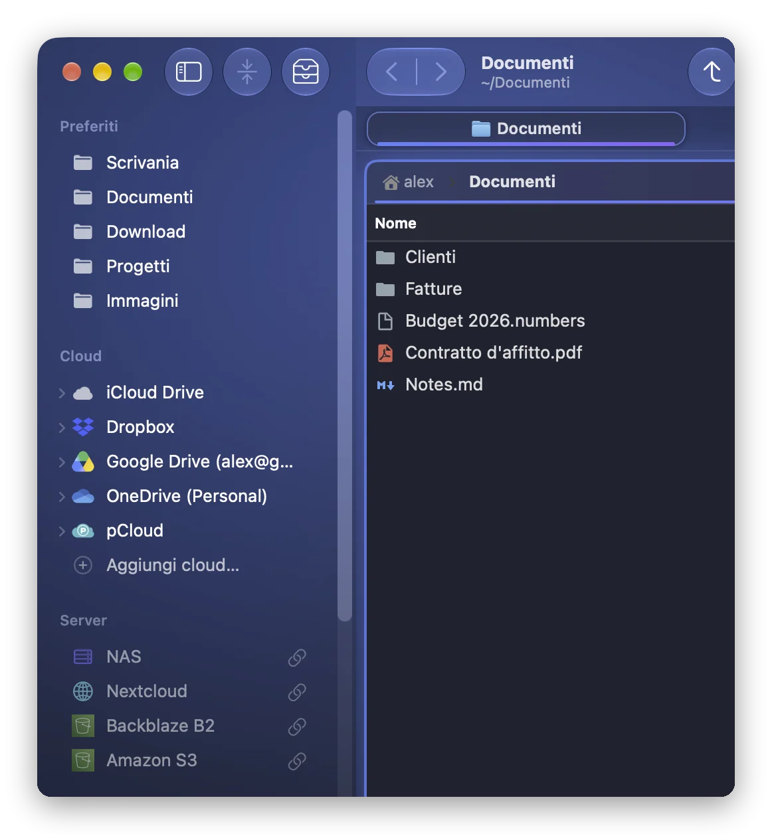The width and height of the screenshot is (772, 834).
Task: Click the alex home breadcrumb
Action: point(409,182)
